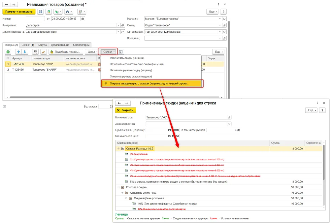Open the Цены dropdown button
330x223 pixels.
92,52
